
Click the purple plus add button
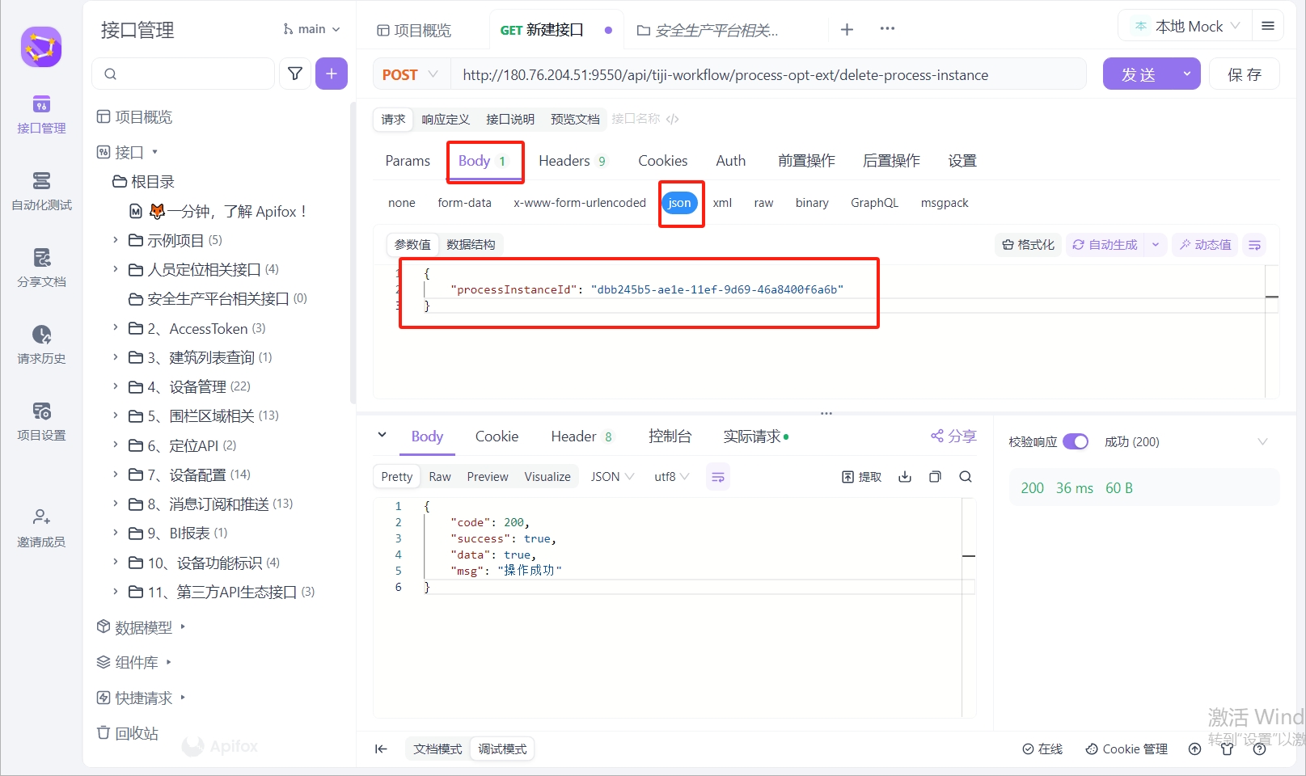(x=332, y=74)
